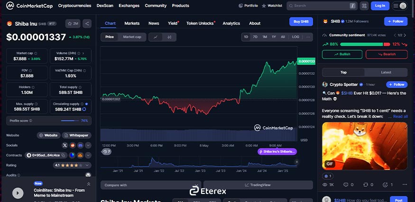Viewport: 415px width, 202px height.
Task: Set chart range to 1M
Action: pos(265,37)
